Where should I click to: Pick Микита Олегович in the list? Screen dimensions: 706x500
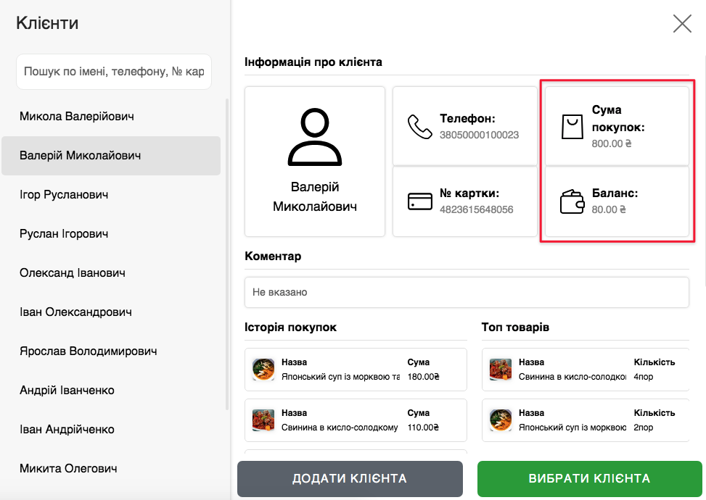68,469
